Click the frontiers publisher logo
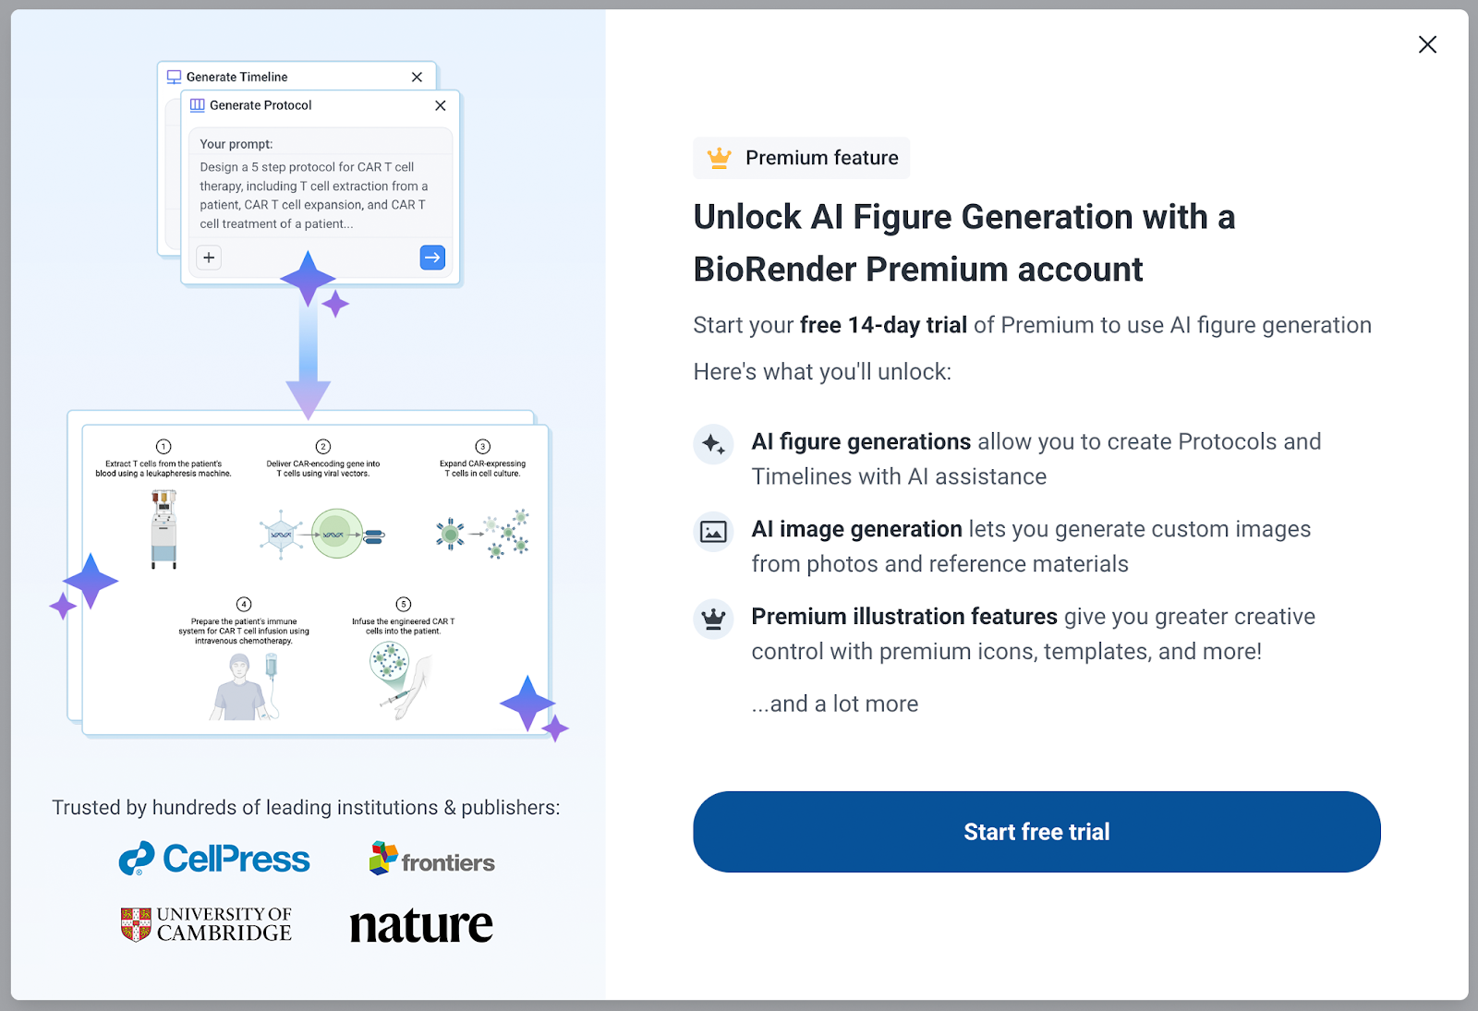The width and height of the screenshot is (1478, 1011). tap(432, 860)
